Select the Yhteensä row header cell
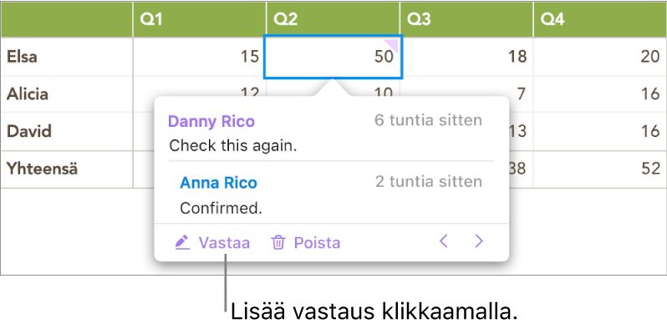Viewport: 667px width, 329px height. (x=67, y=170)
